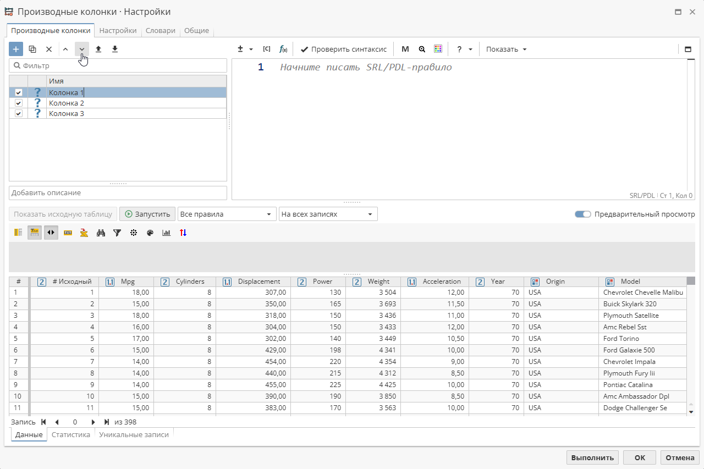
Task: Click the blue add column plus button
Action: click(x=16, y=49)
